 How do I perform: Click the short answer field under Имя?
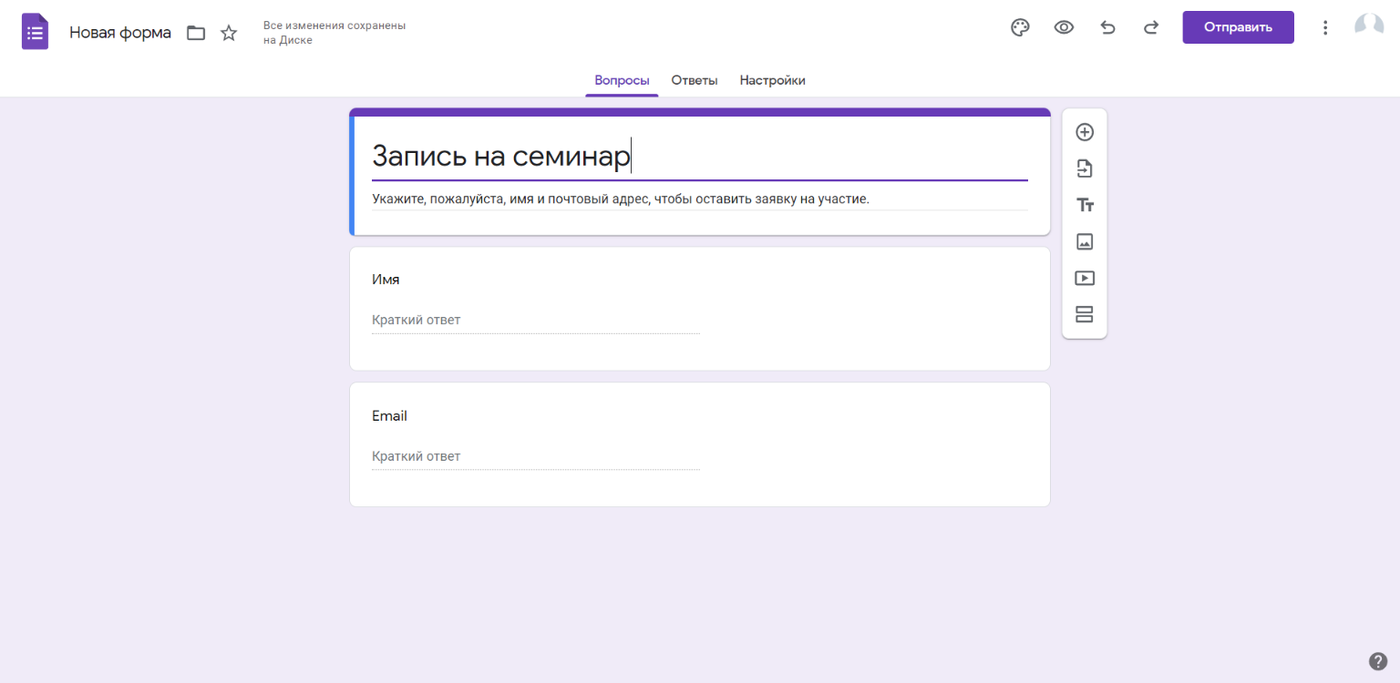coord(536,321)
